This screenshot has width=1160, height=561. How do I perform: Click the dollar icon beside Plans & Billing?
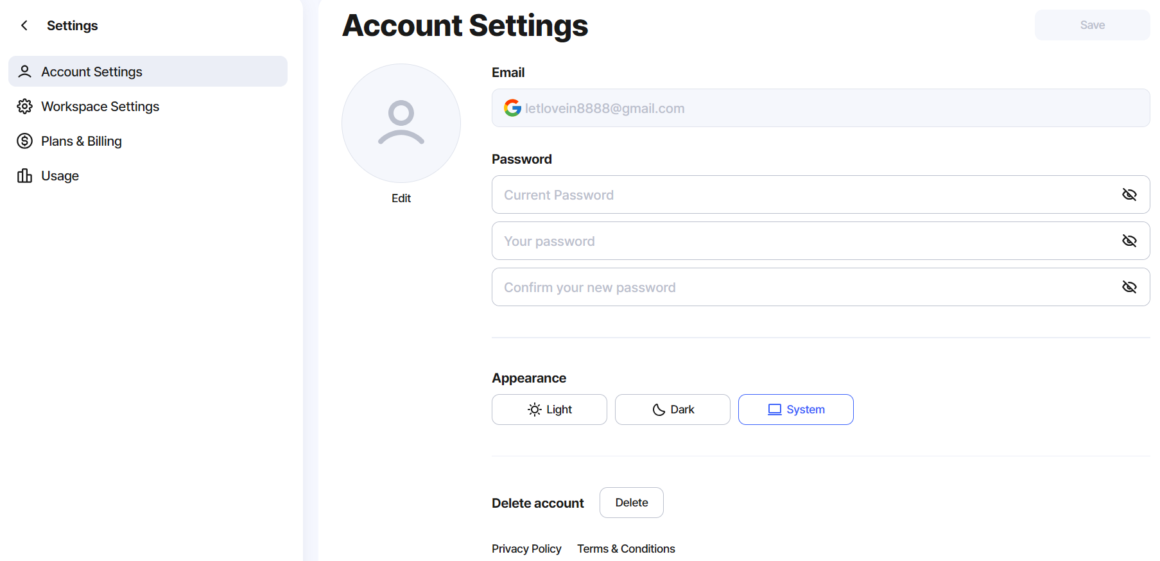coord(24,141)
